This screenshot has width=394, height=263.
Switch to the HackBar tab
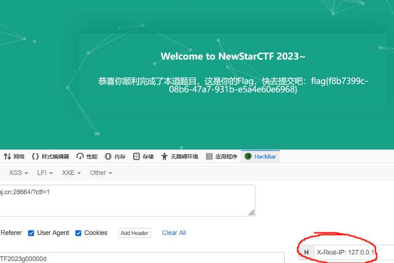[260, 157]
